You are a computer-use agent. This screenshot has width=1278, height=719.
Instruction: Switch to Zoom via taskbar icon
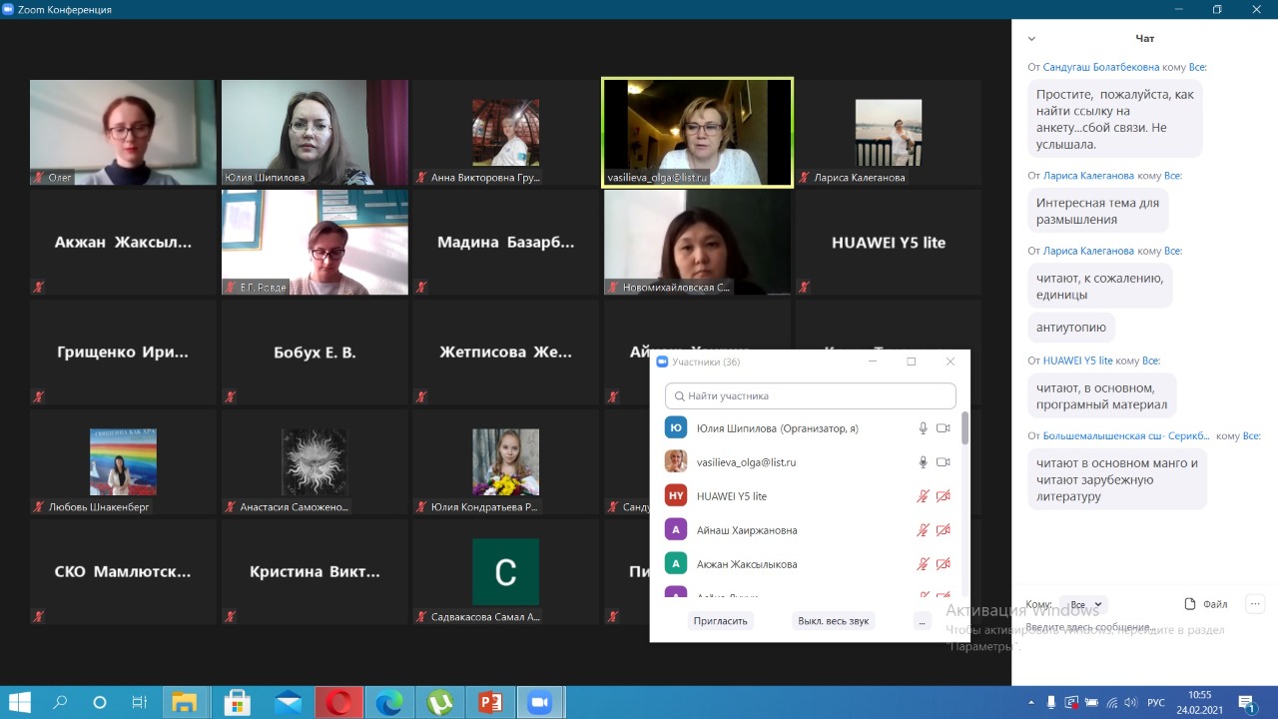click(540, 702)
